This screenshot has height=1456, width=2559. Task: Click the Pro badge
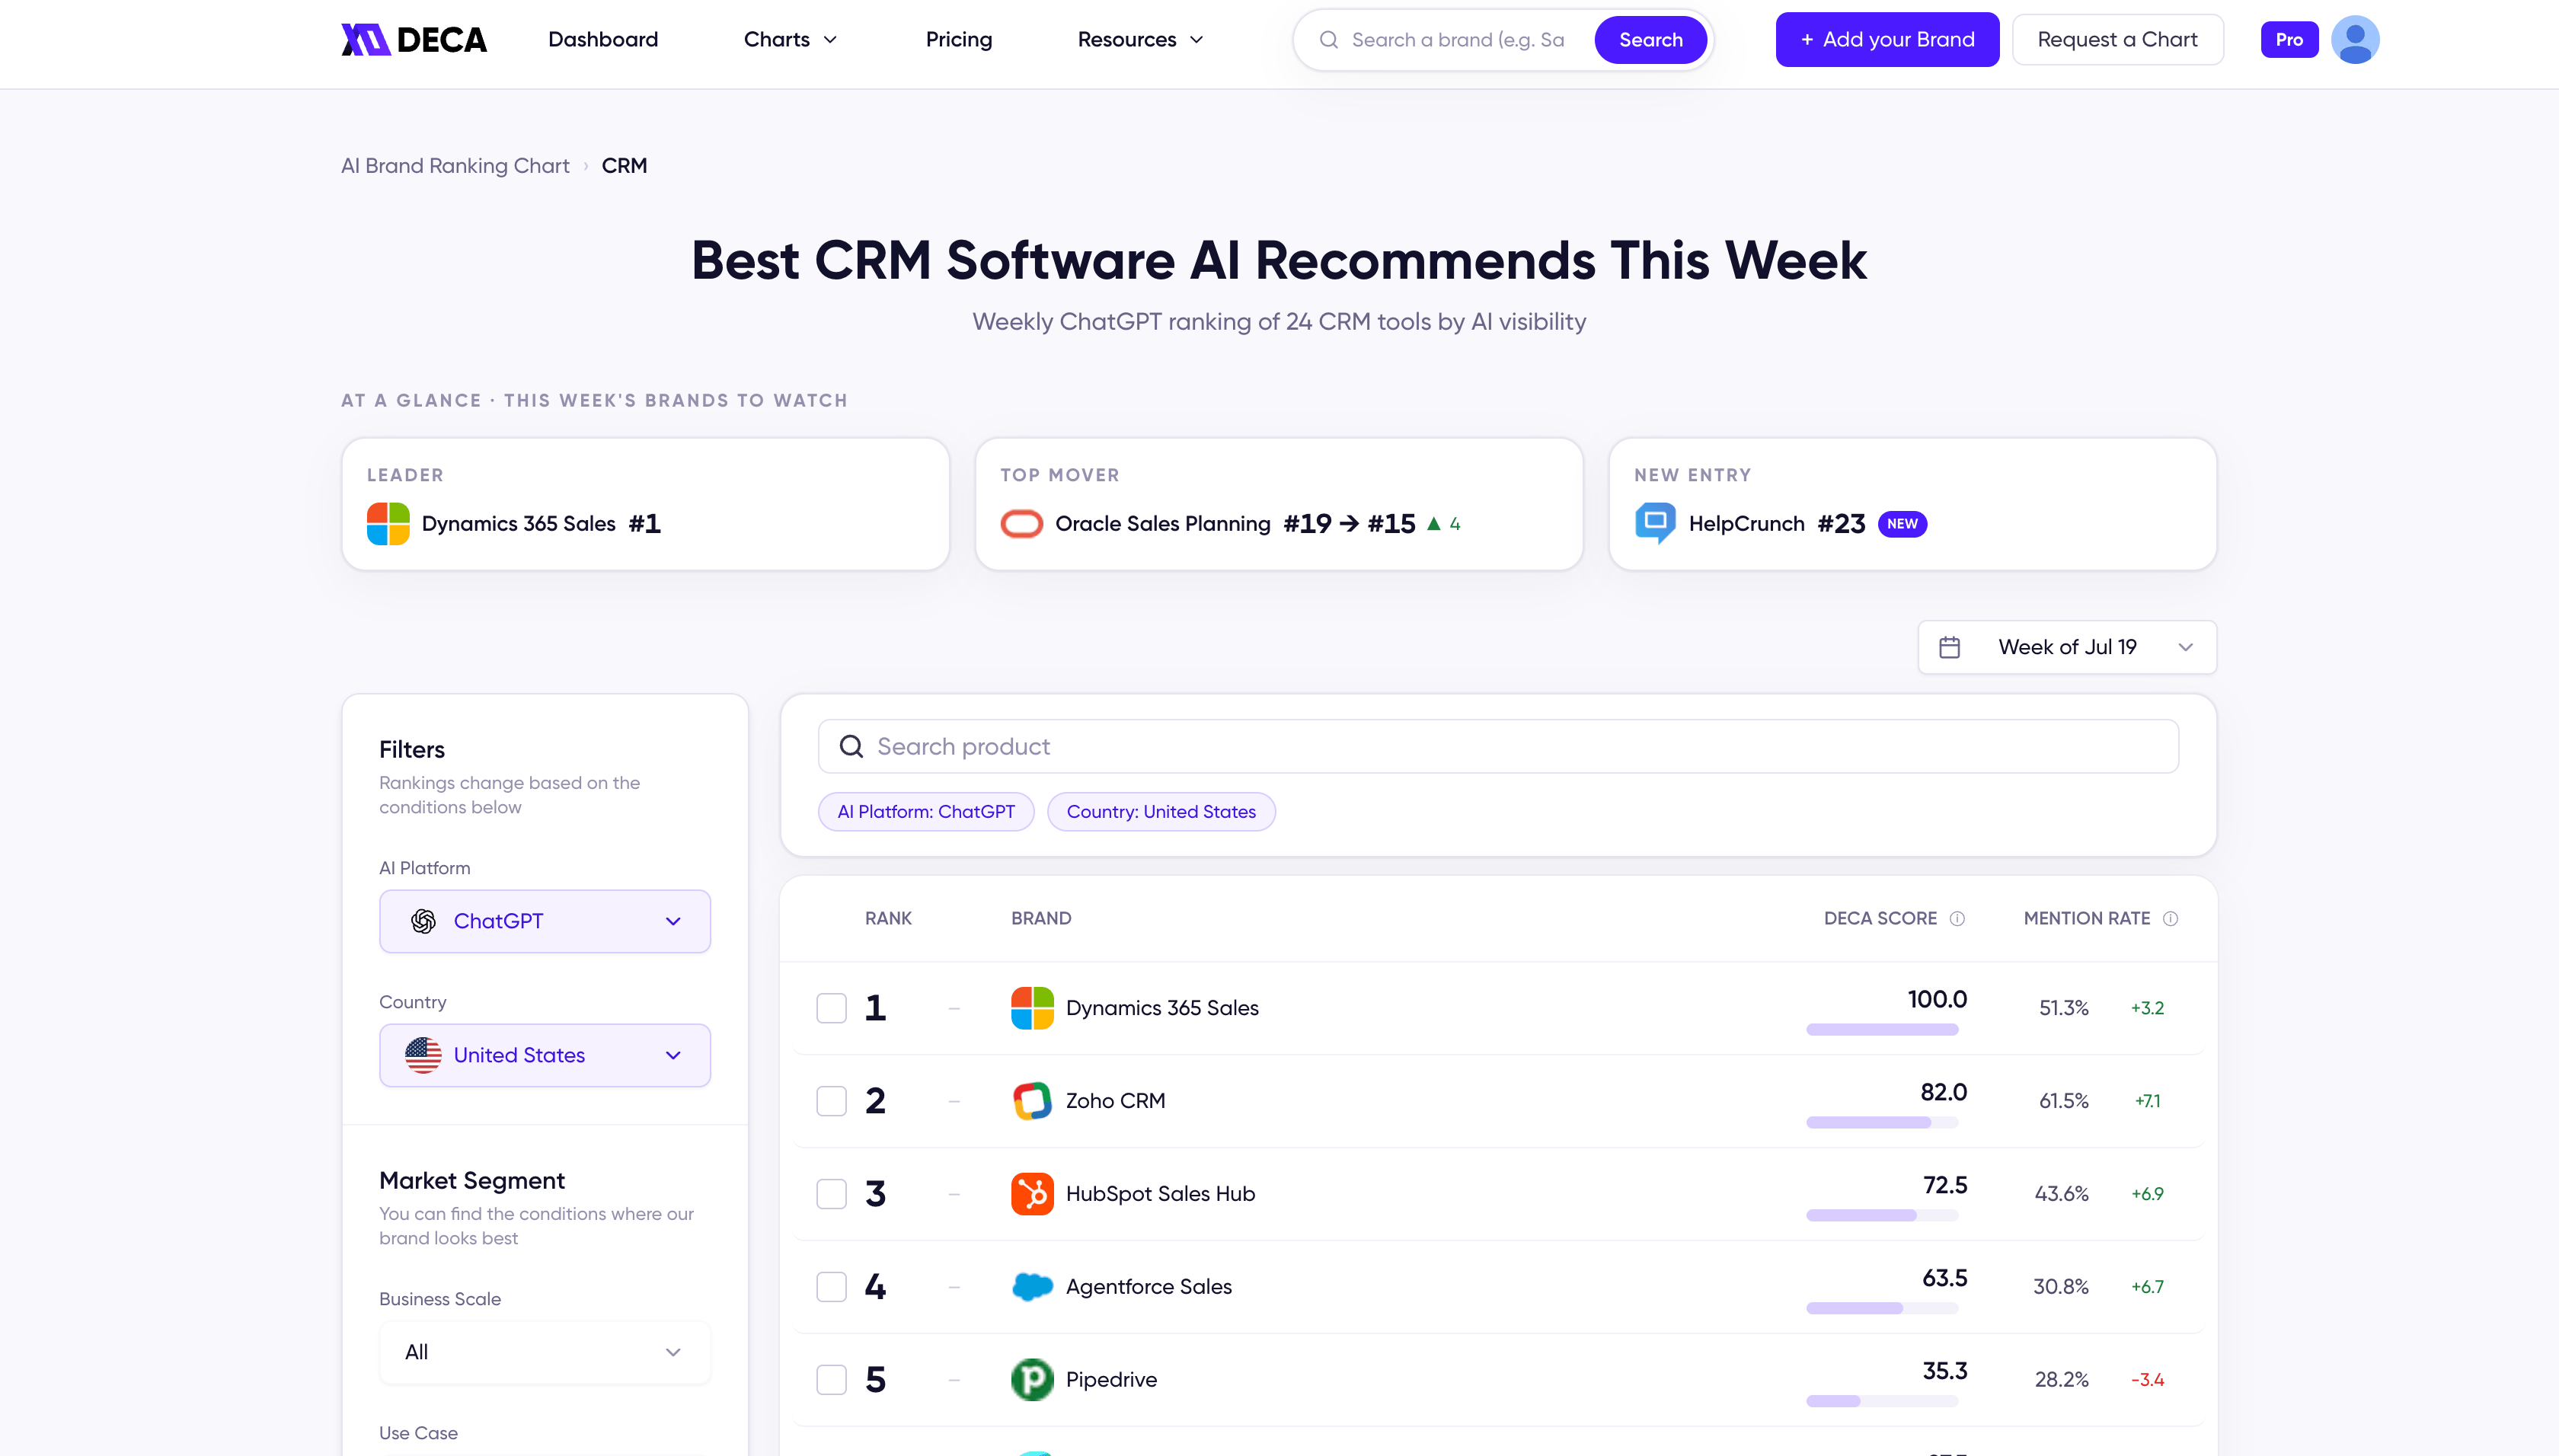2289,40
